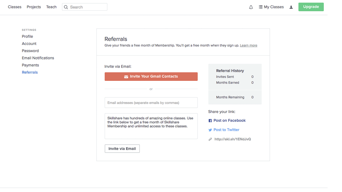Open the Classes menu
The width and height of the screenshot is (342, 192).
[x=15, y=7]
